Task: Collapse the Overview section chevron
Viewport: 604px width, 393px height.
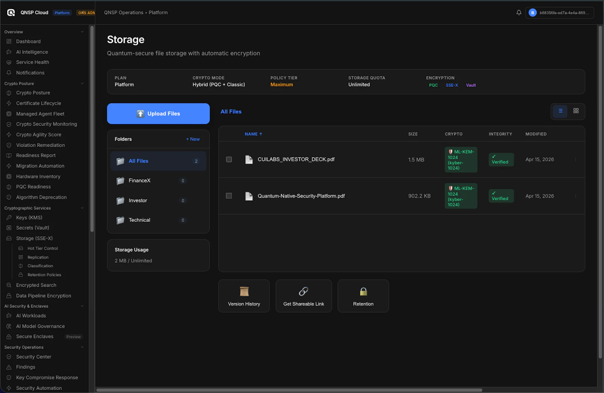Action: click(x=83, y=32)
